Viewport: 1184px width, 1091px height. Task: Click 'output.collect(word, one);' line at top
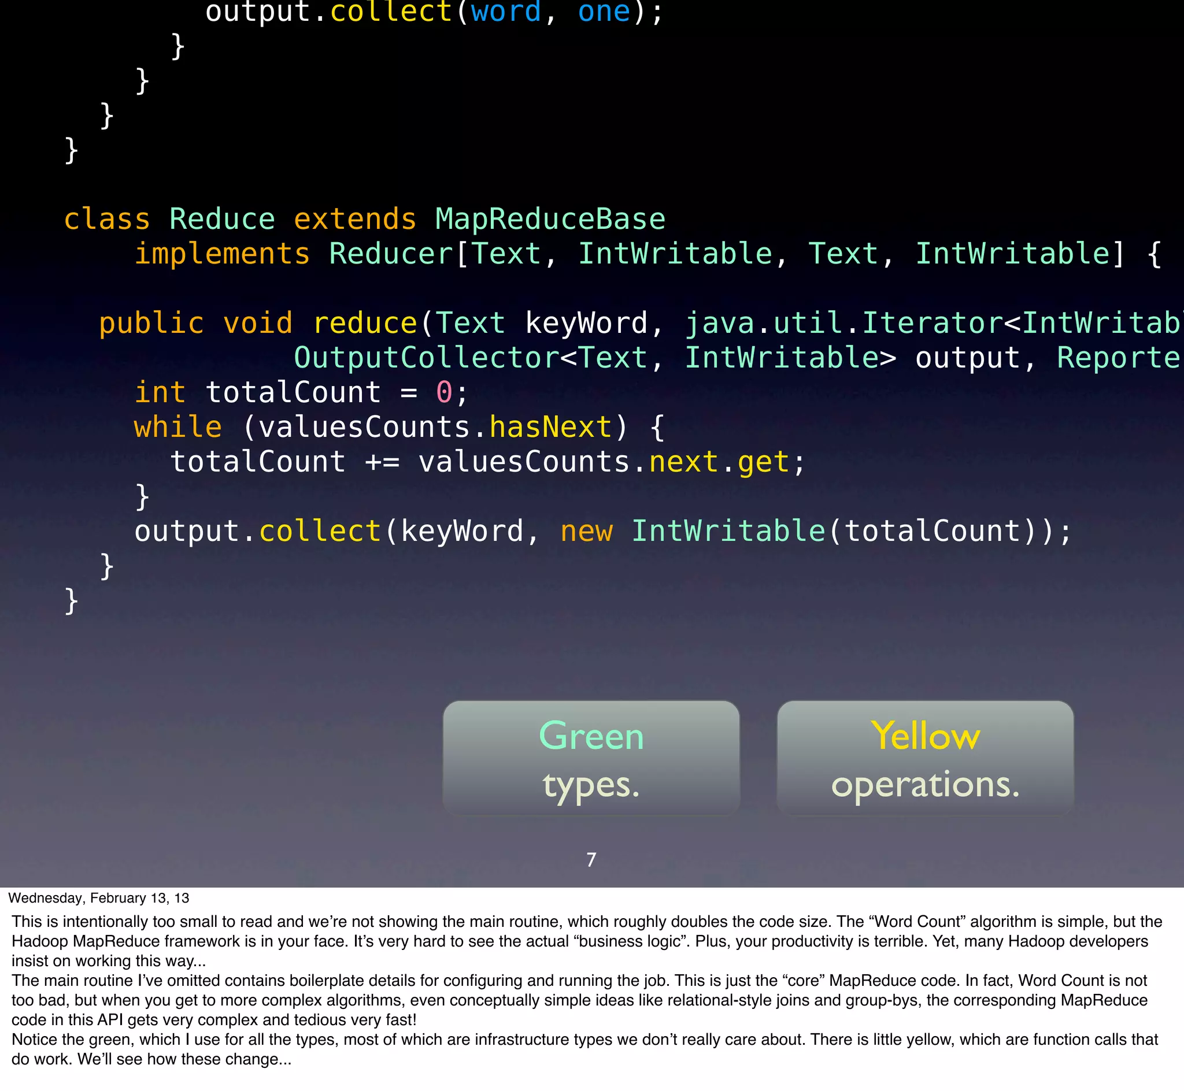tap(435, 12)
